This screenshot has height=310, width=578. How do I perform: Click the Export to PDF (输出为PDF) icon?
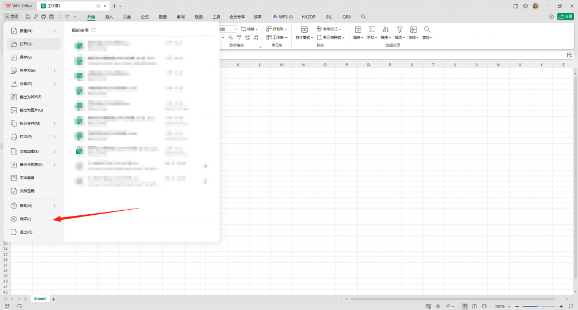click(15, 97)
